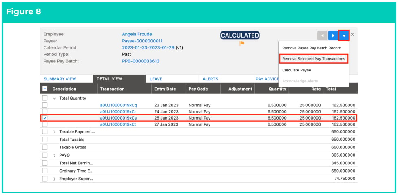Screen dimensions: 398x195
Task: Open calendar period 2023-01-23-2023-01-29 link
Action: tap(148, 47)
